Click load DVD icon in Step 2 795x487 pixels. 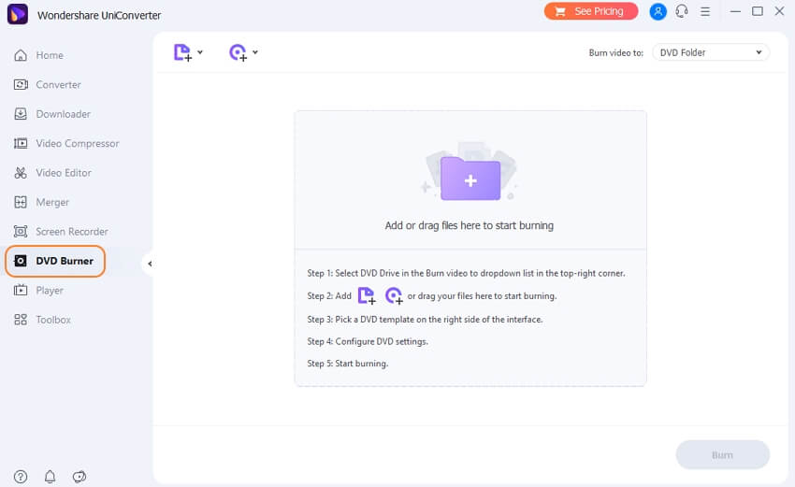point(394,295)
